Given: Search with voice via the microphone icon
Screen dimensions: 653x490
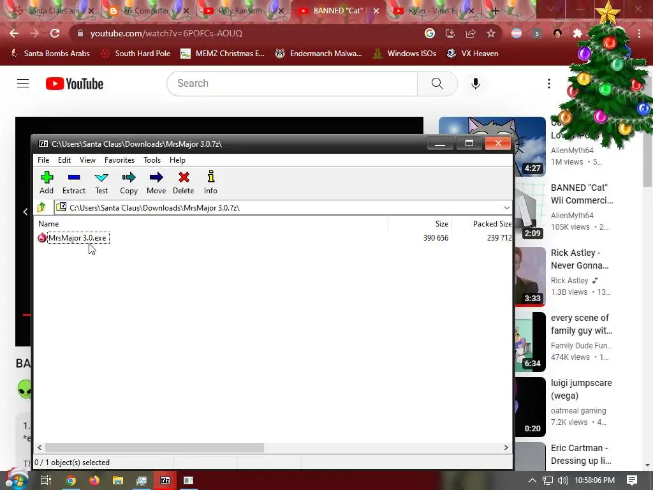Looking at the screenshot, I should click(476, 84).
